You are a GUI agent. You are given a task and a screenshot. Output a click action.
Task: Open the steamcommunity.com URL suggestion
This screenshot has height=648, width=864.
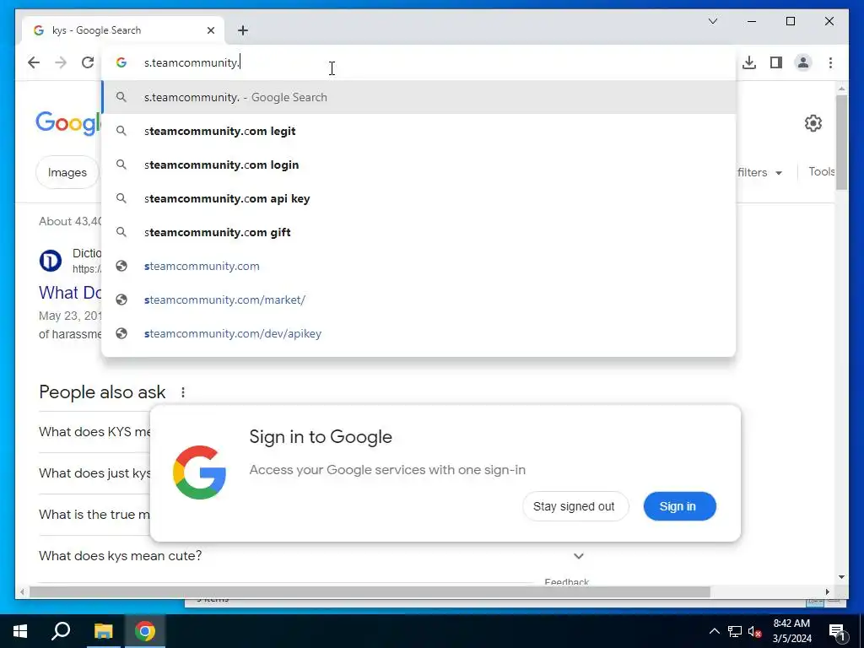pos(418,266)
